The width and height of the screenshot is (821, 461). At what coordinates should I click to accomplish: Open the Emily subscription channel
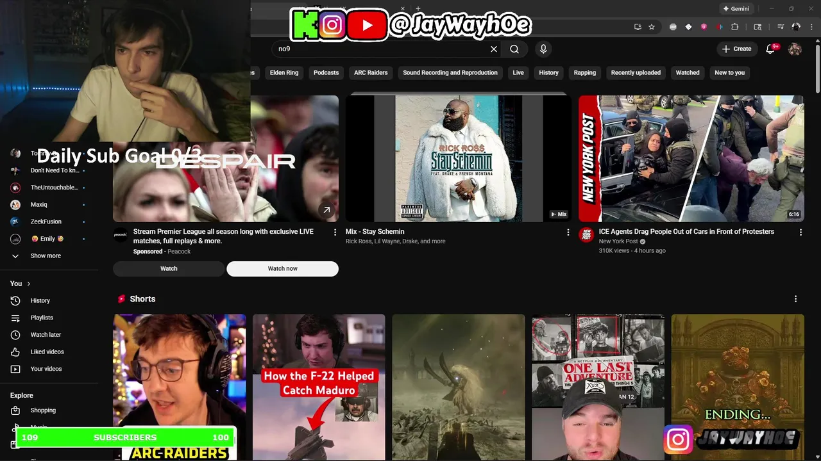pos(49,239)
